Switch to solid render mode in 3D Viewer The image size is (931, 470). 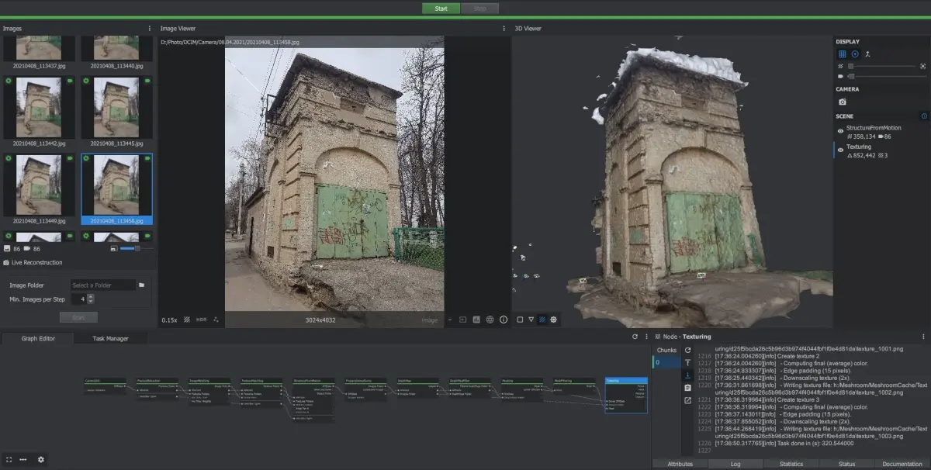pos(520,319)
